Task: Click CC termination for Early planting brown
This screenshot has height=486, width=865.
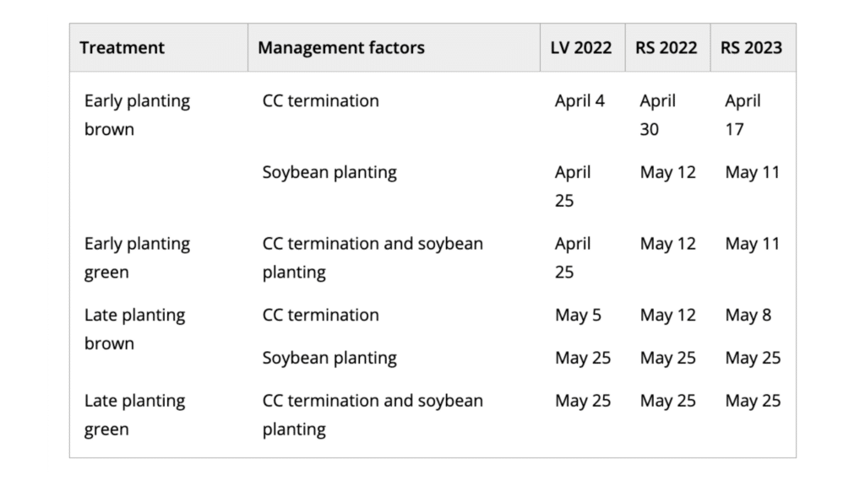Action: click(320, 101)
